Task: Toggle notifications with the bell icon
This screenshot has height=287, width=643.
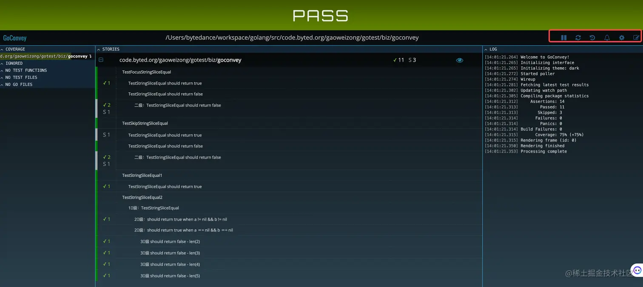Action: pos(607,37)
